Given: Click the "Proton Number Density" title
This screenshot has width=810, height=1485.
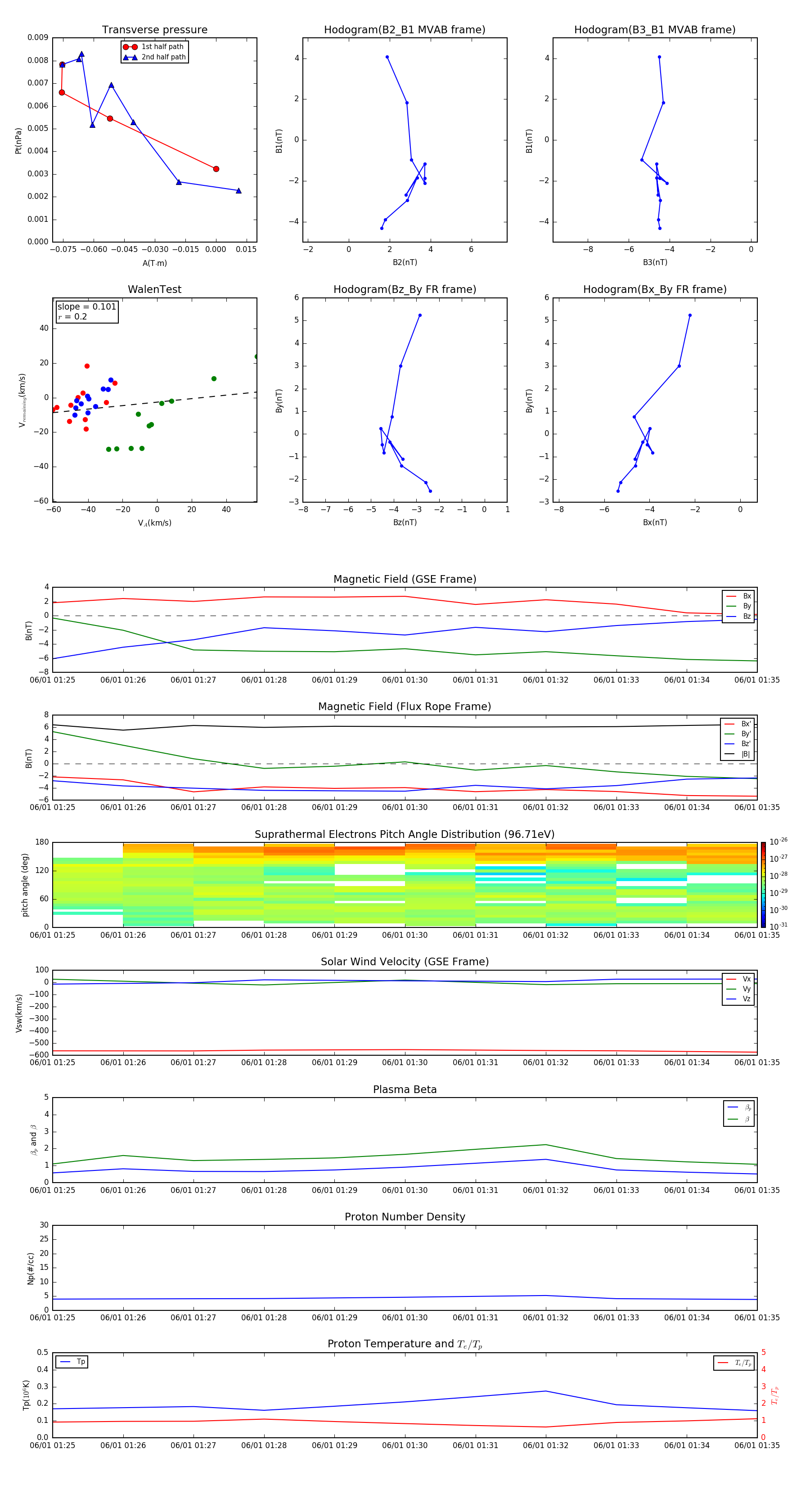Looking at the screenshot, I should [x=405, y=1217].
